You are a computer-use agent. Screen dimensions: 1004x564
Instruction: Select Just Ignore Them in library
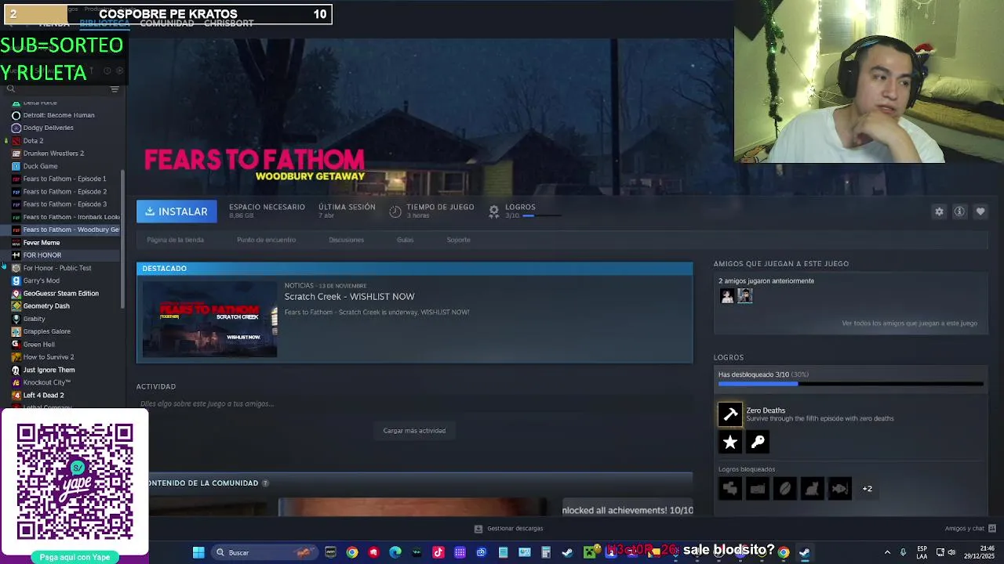click(x=49, y=370)
